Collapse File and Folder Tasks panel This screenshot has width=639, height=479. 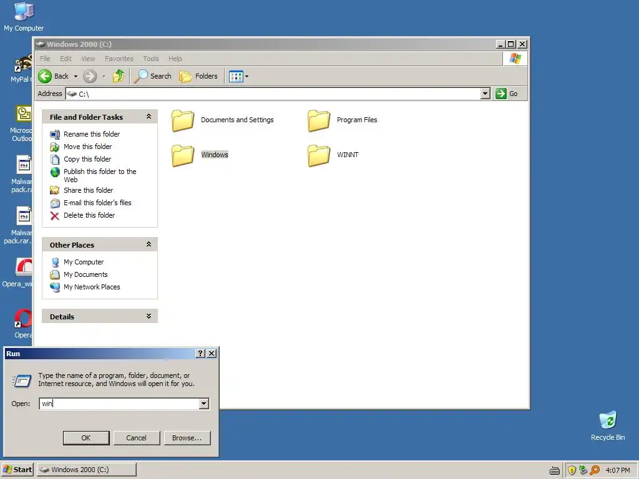tap(149, 117)
